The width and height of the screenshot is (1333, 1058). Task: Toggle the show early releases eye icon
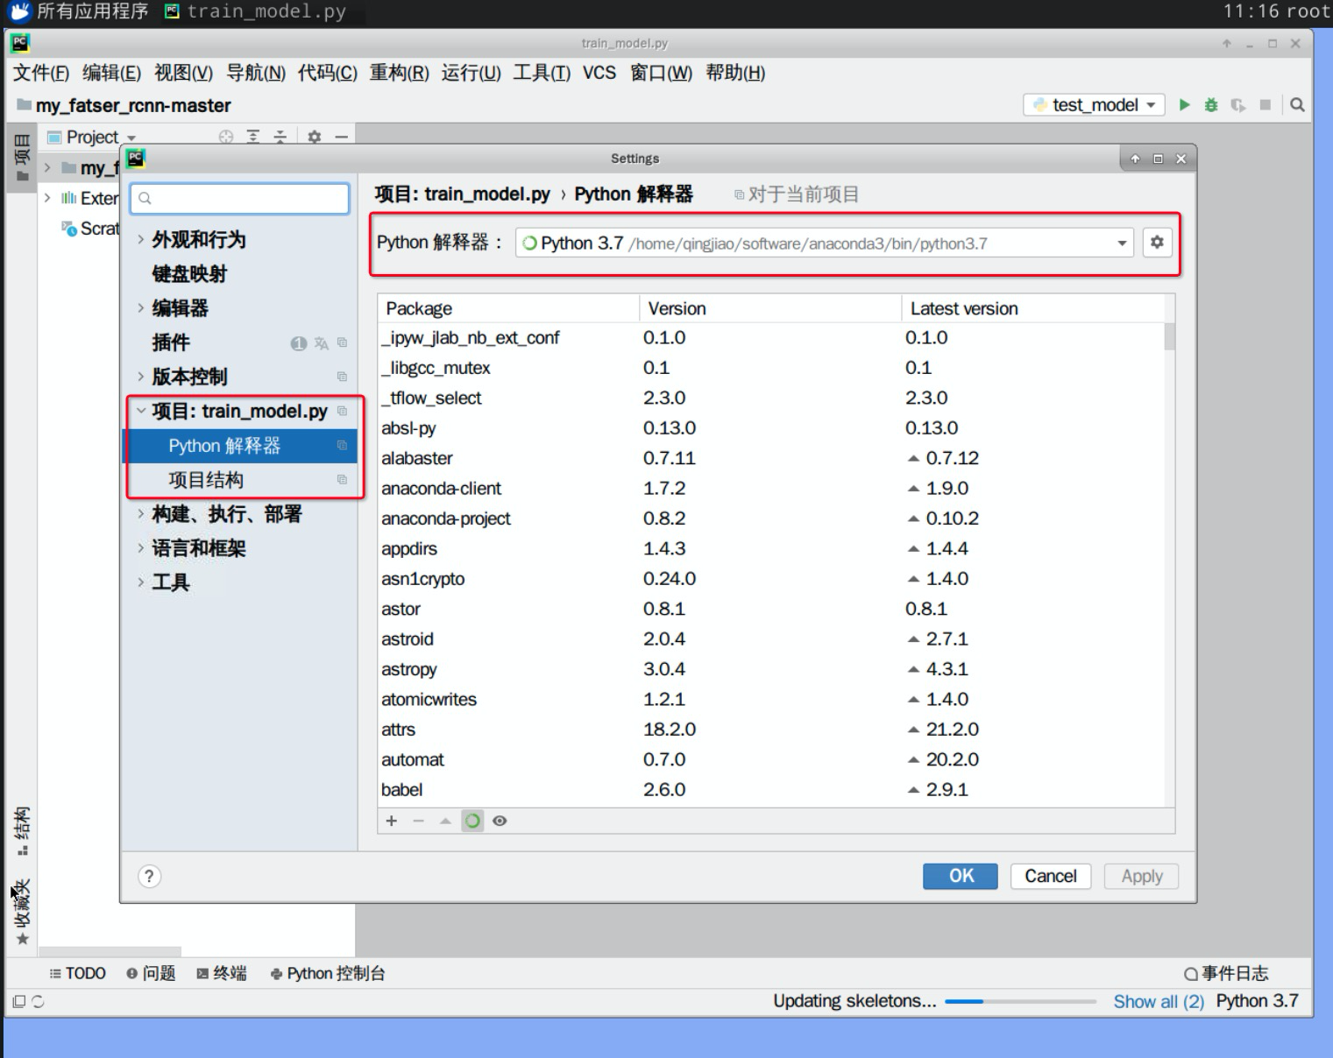pos(500,821)
